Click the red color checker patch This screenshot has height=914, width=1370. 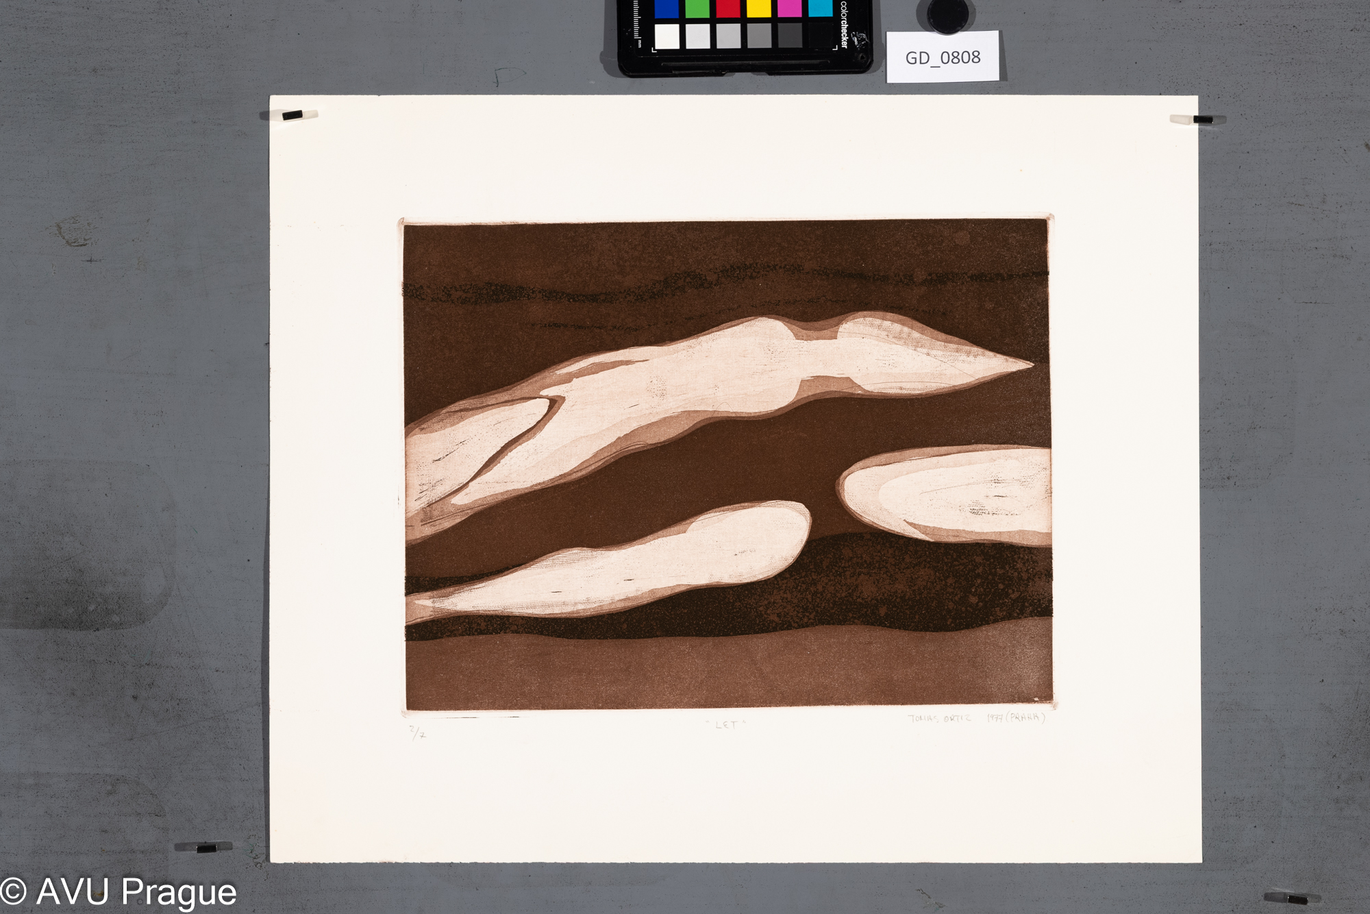point(727,8)
